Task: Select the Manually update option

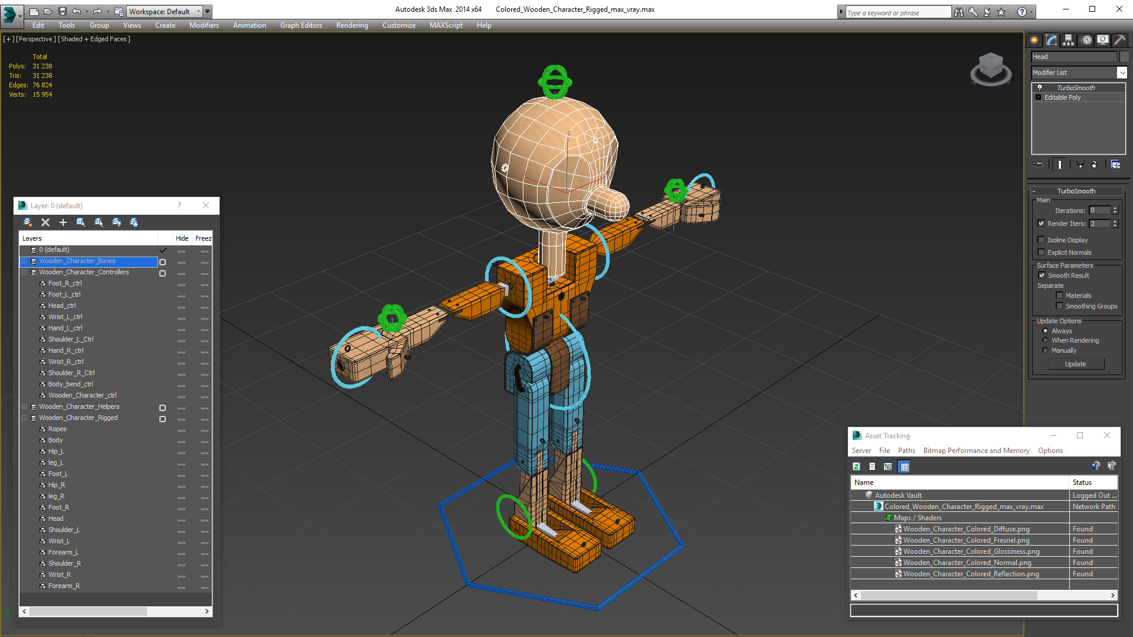Action: coord(1046,350)
